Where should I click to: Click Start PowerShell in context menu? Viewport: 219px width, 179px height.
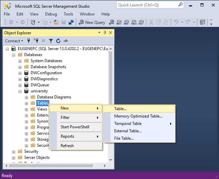point(74,127)
